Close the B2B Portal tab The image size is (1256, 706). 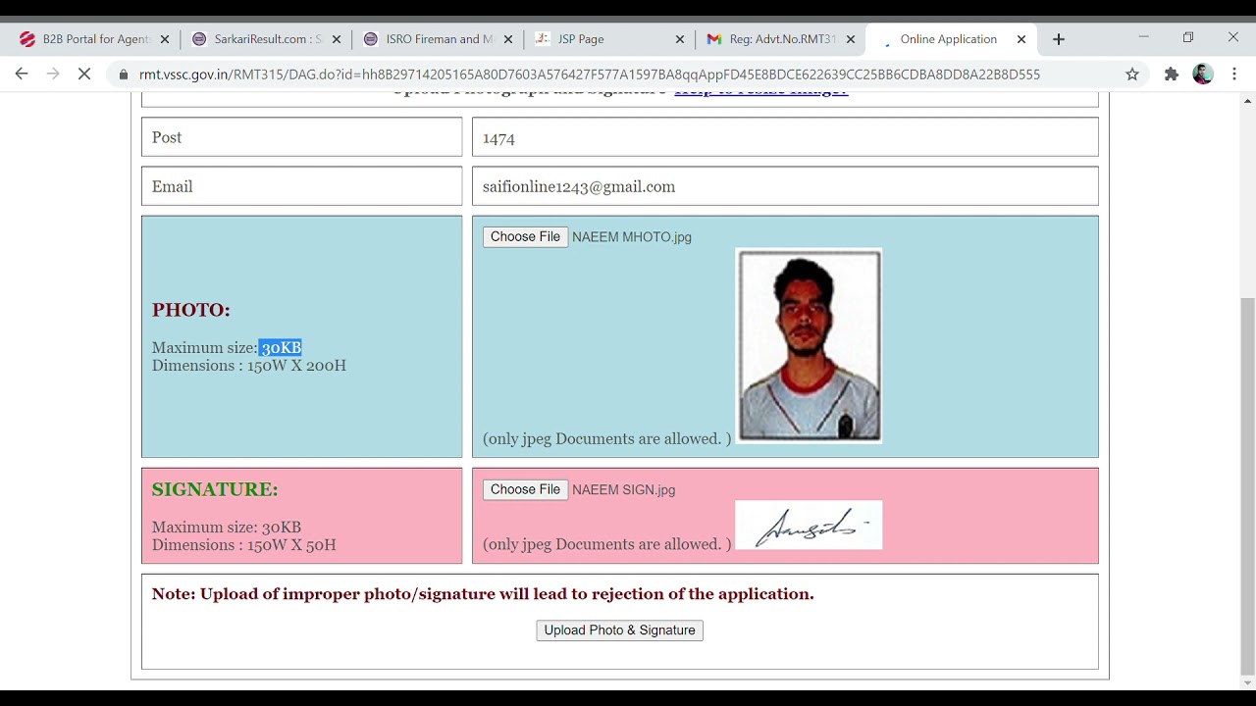(164, 39)
